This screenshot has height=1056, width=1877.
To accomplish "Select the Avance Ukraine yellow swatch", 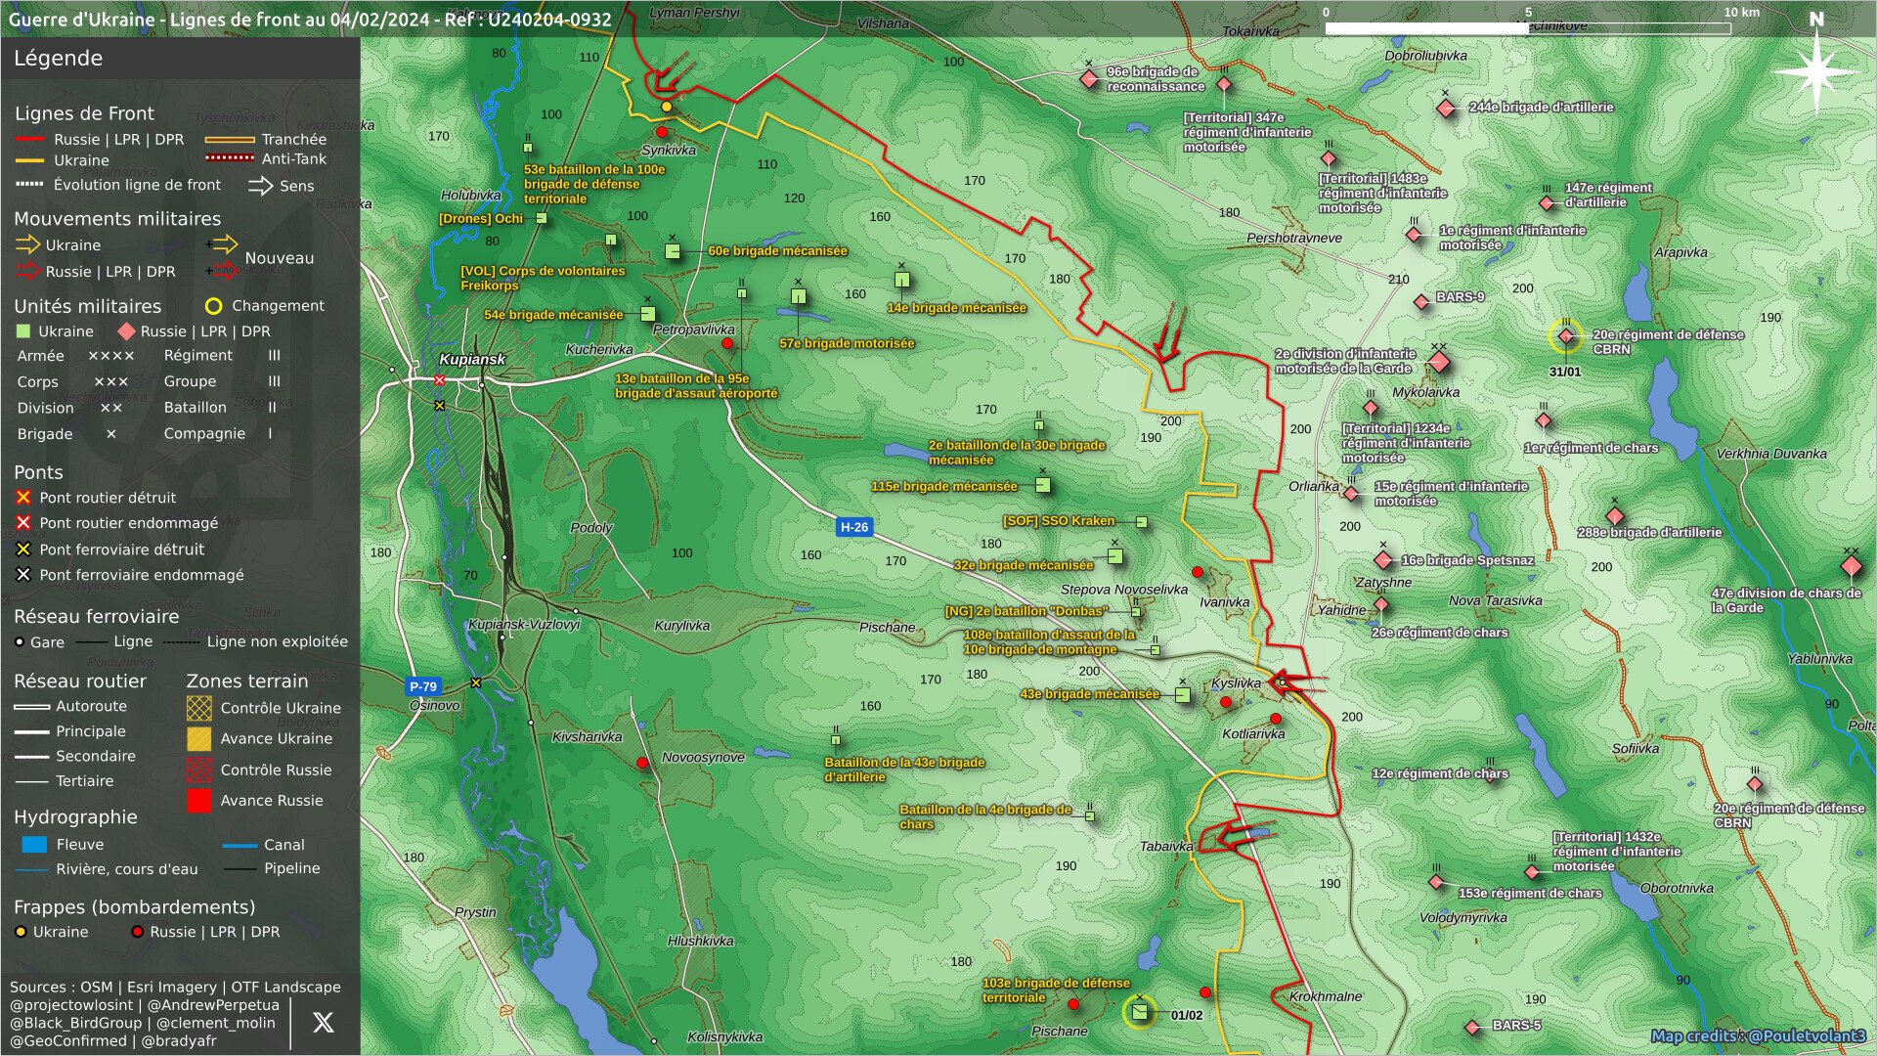I will click(x=199, y=739).
